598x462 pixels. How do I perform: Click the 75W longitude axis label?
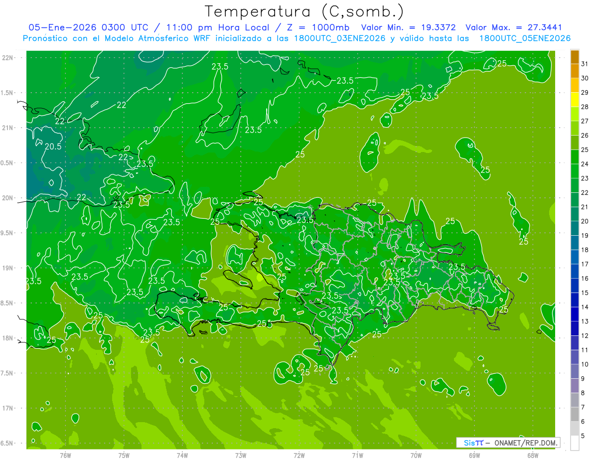pyautogui.click(x=124, y=456)
